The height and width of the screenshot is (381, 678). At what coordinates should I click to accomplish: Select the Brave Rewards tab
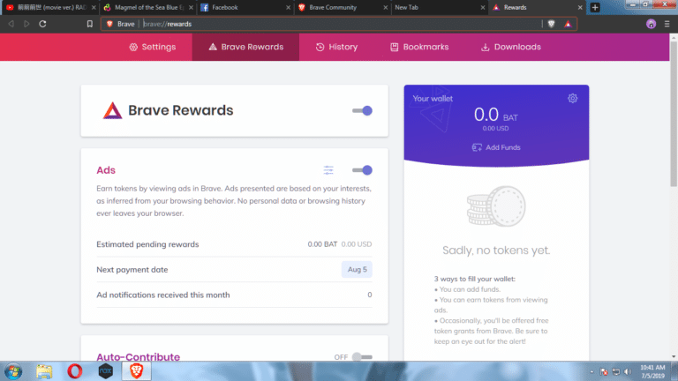(x=245, y=47)
